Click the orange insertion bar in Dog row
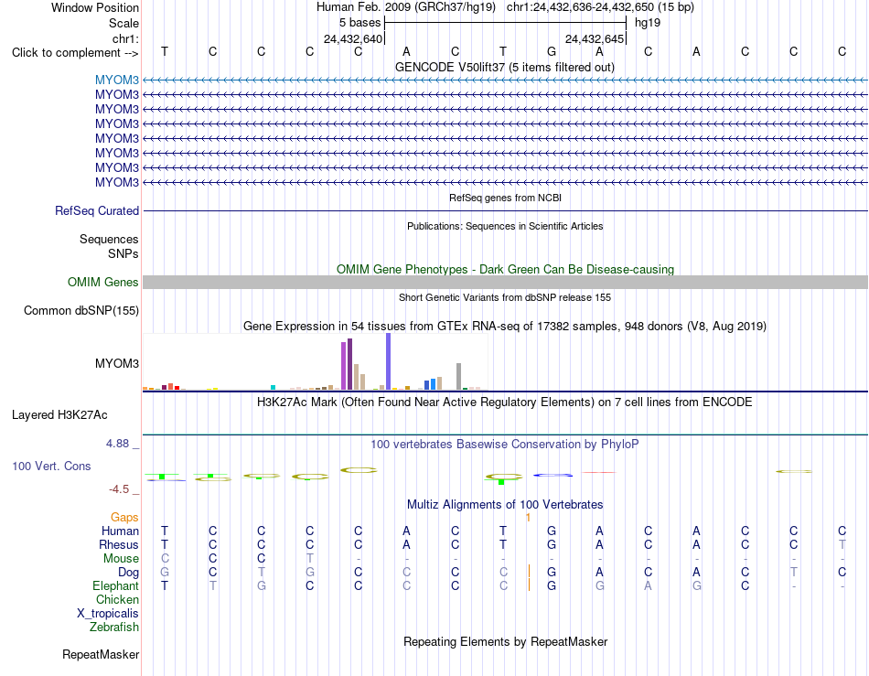 (x=530, y=572)
